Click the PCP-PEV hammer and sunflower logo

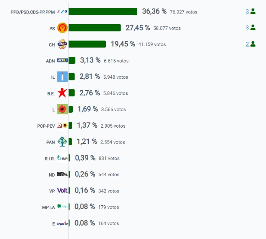(62, 126)
